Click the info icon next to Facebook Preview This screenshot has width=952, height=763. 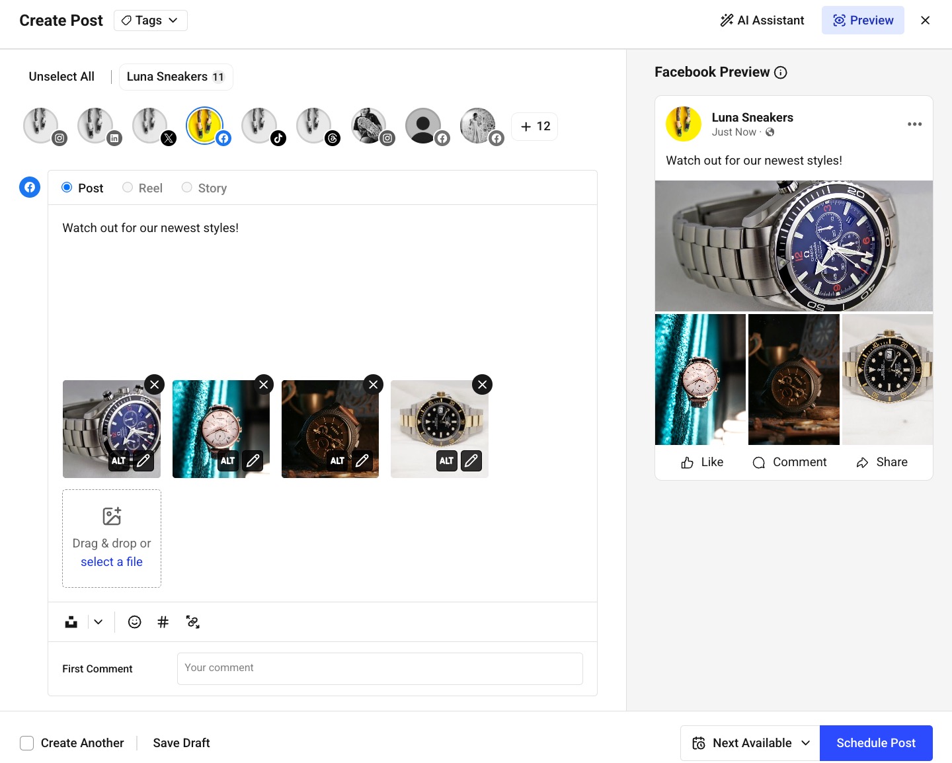tap(781, 73)
